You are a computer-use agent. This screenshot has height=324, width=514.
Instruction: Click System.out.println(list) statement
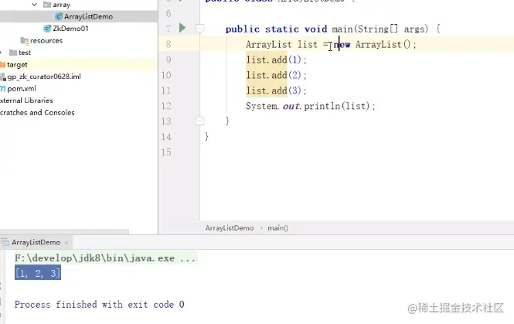click(x=311, y=106)
